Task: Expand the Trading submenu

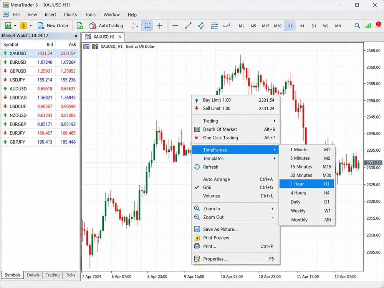Action: 236,121
